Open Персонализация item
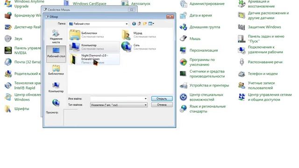This screenshot has height=168, width=299. (x=199, y=50)
